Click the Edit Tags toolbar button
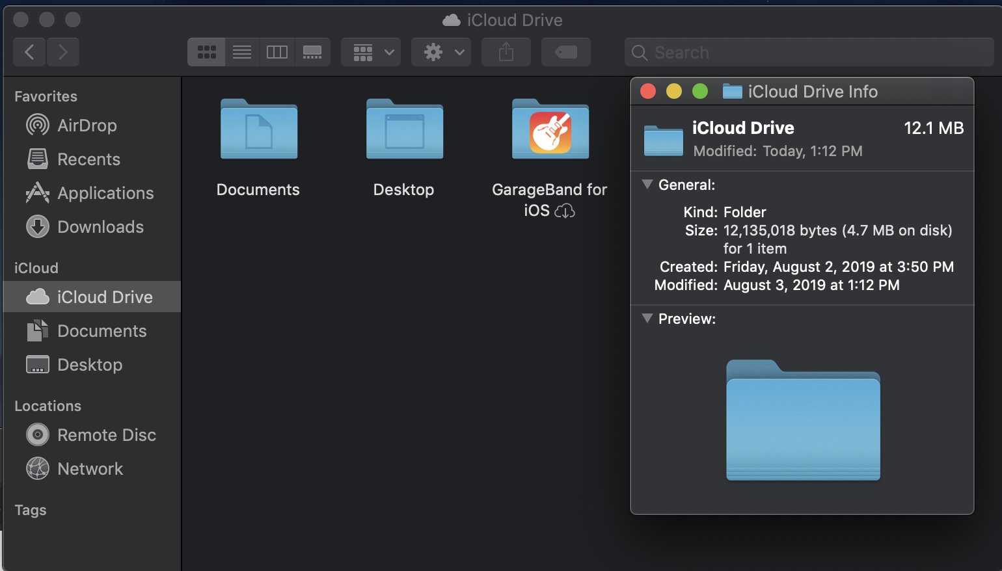This screenshot has width=1002, height=571. [x=565, y=52]
